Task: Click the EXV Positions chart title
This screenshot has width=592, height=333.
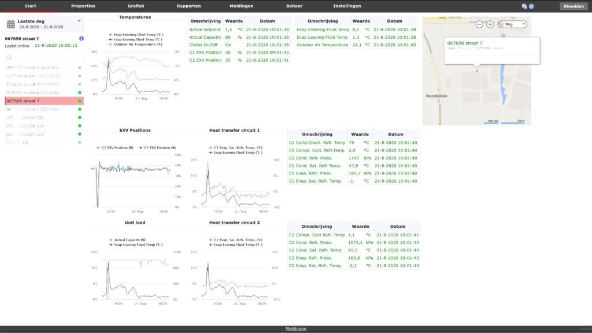Action: (135, 130)
